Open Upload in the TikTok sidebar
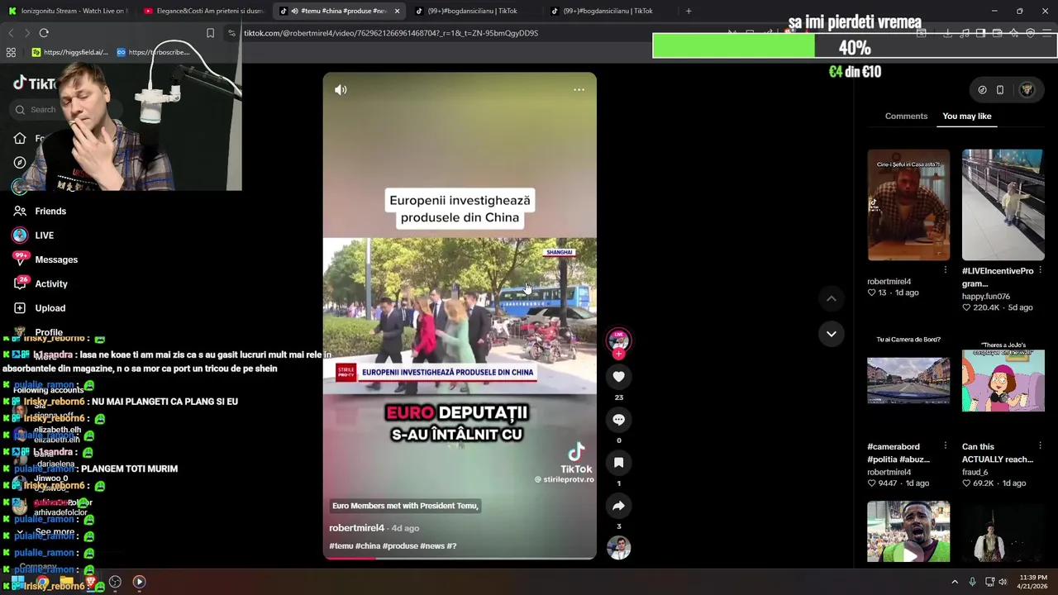The width and height of the screenshot is (1058, 595). point(50,308)
